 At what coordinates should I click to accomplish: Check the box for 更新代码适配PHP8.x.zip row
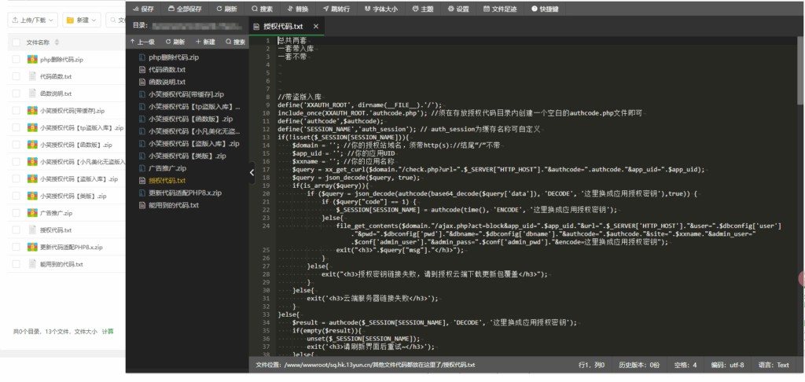[17, 247]
